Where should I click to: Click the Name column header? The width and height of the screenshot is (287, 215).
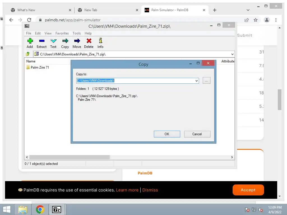[31, 61]
